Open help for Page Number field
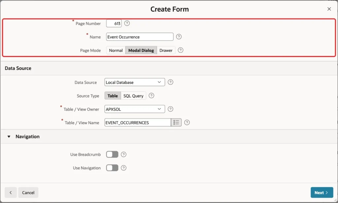Screen dimensions: 338x203 point(127,23)
